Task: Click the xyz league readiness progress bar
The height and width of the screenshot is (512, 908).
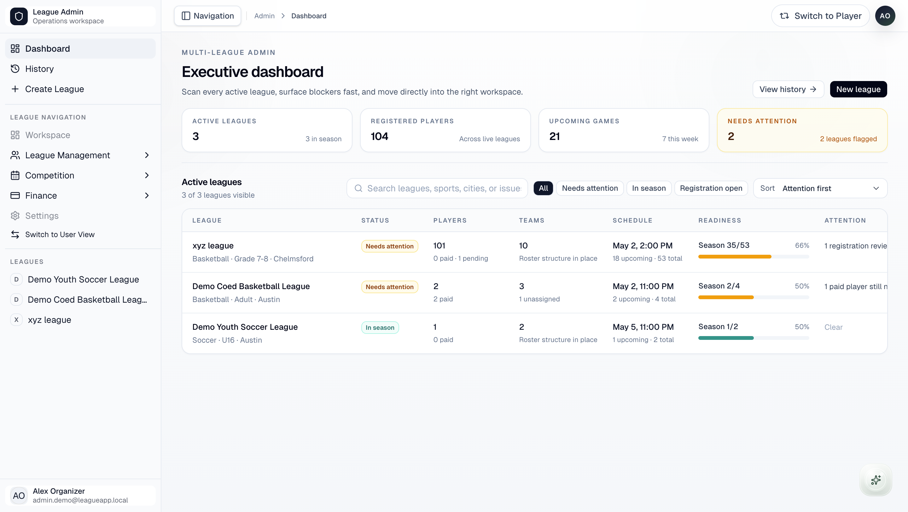Action: (x=754, y=257)
